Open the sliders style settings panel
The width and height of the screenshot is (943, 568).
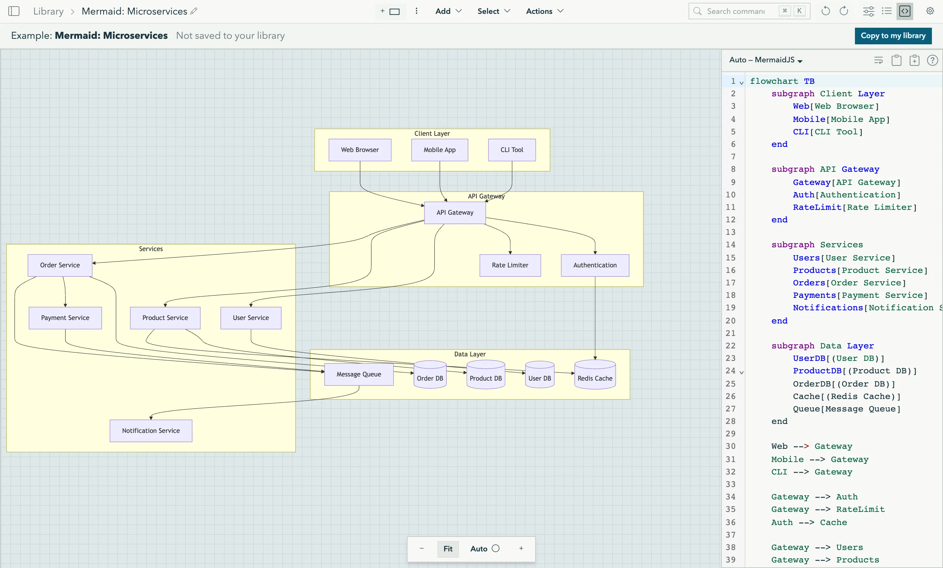click(868, 11)
